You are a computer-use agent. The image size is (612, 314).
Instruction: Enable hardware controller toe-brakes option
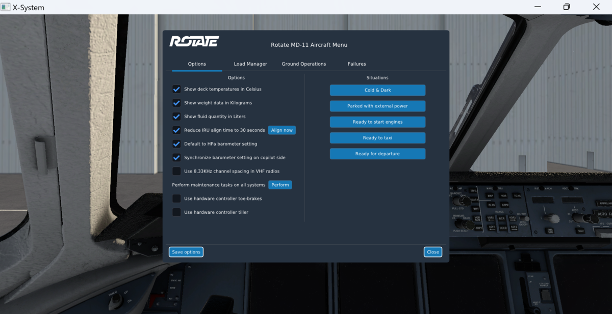[x=176, y=198]
